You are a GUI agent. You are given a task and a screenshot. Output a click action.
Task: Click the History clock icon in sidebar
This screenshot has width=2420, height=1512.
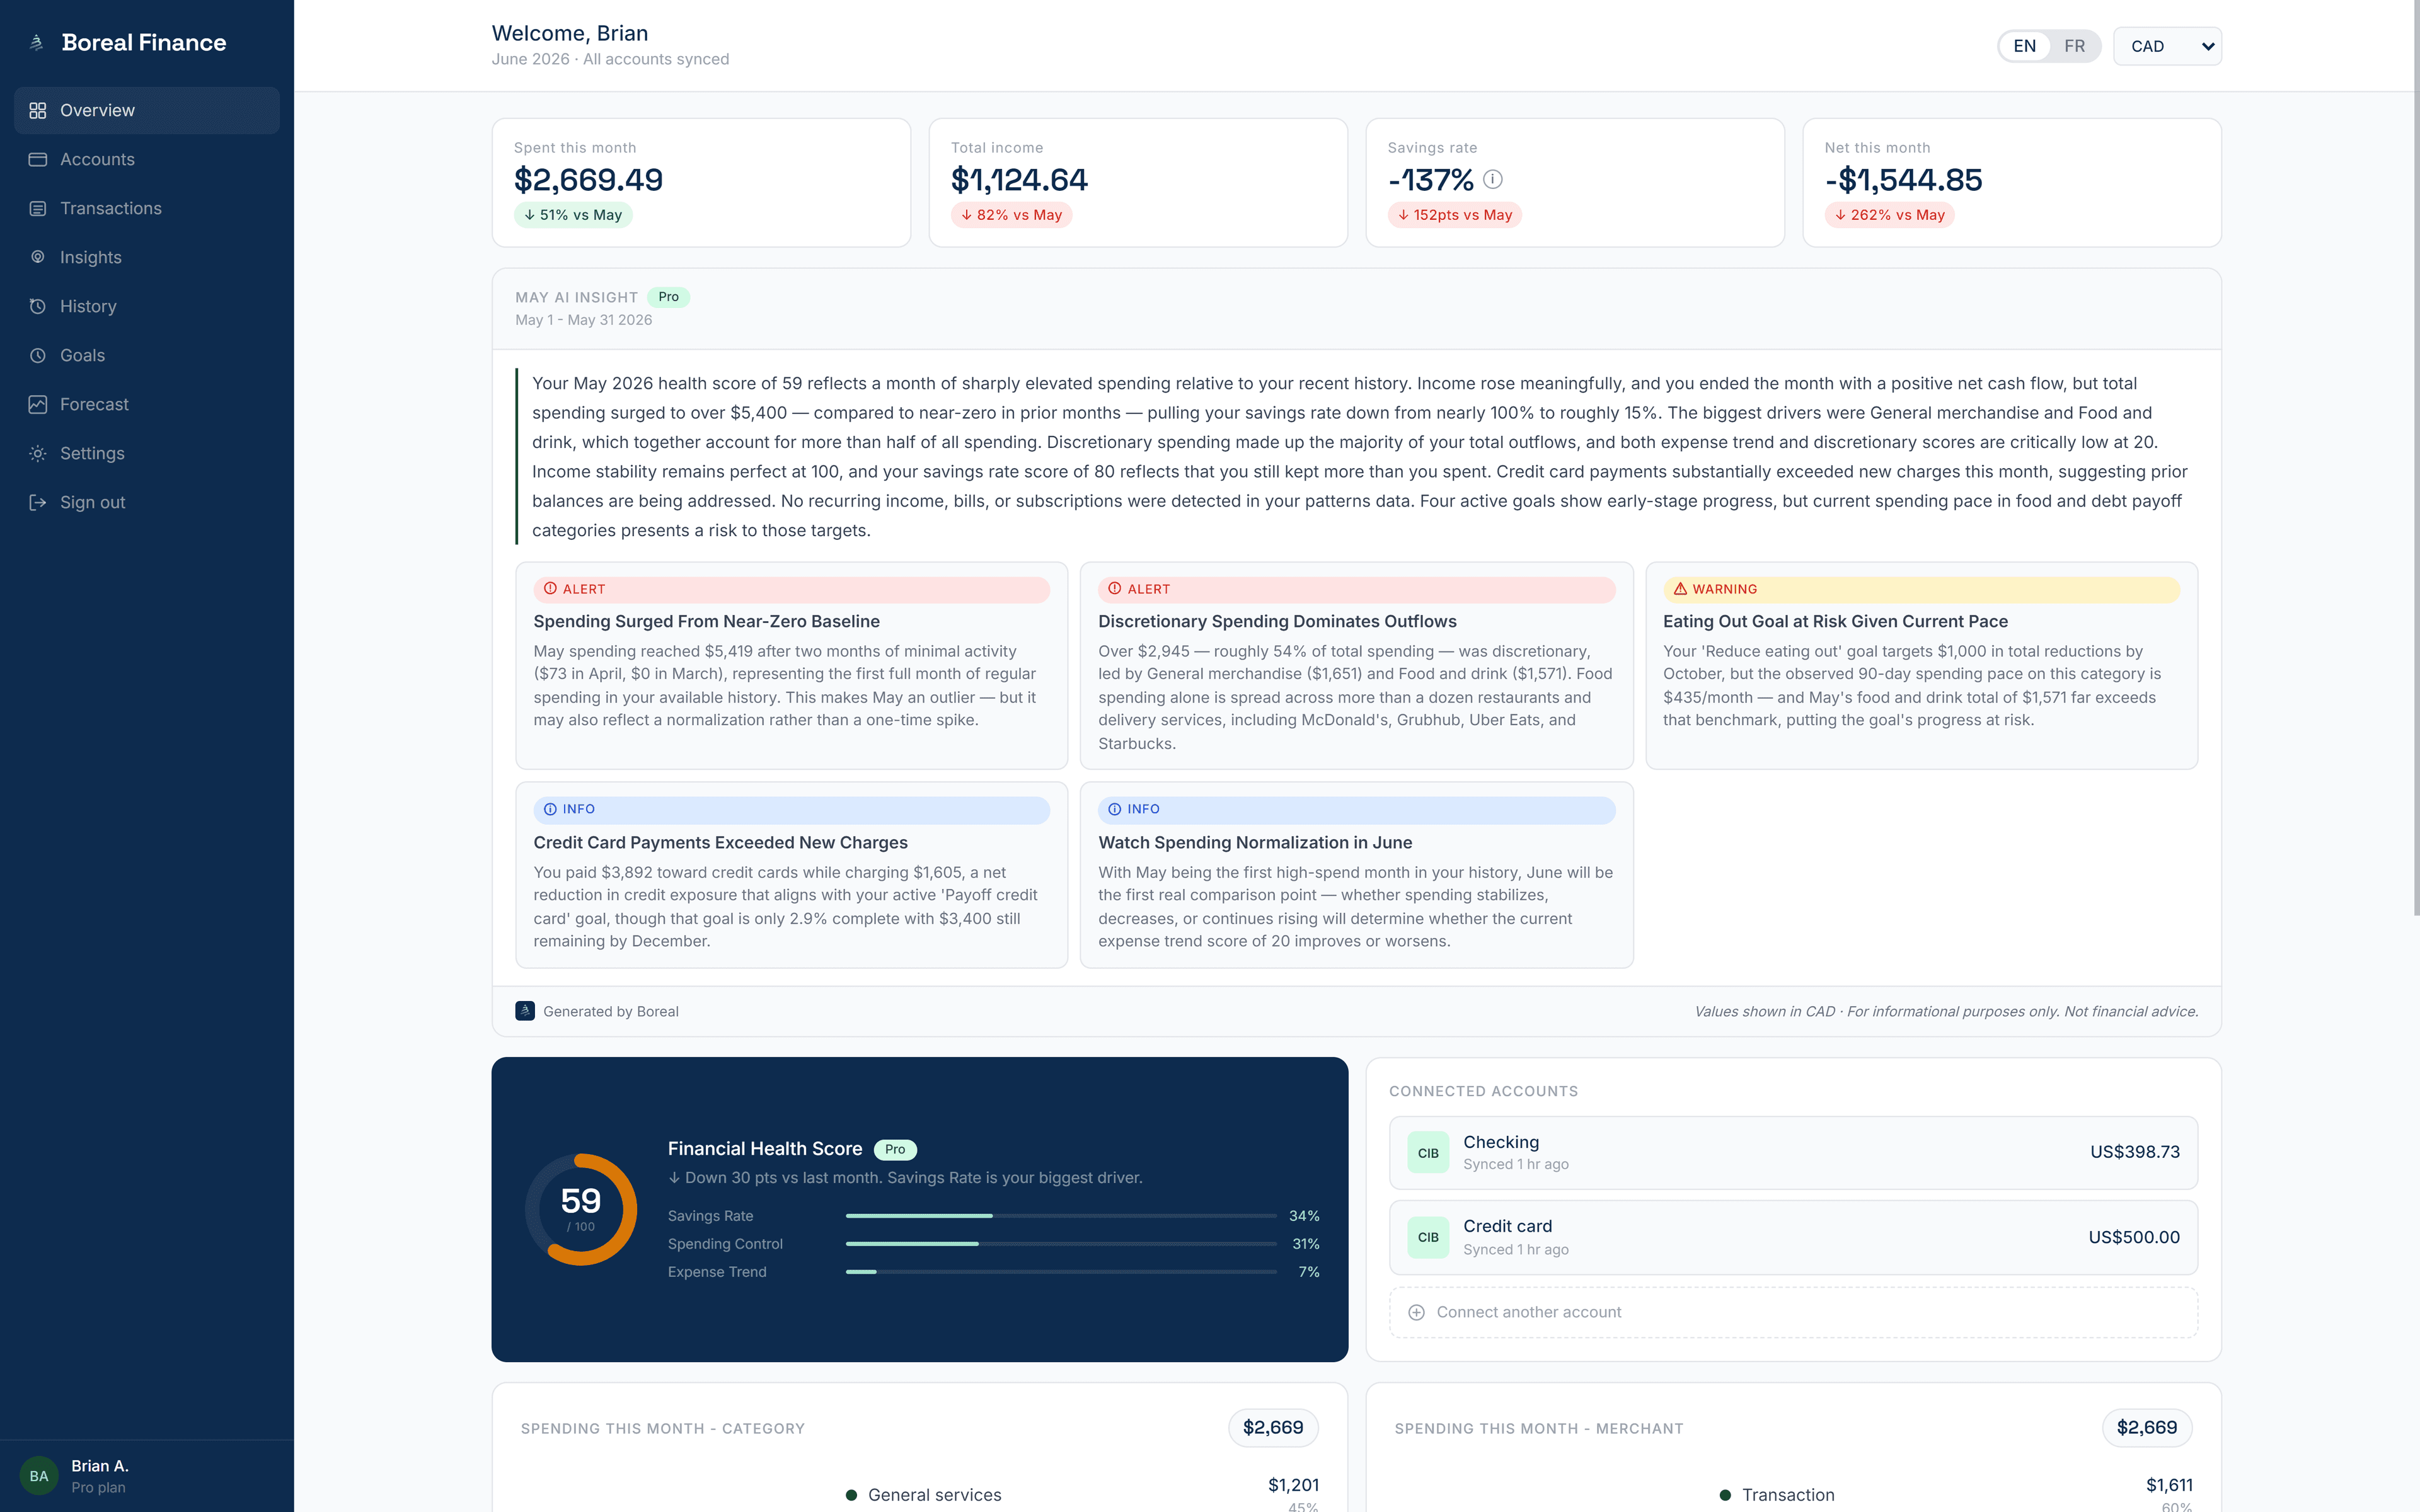(38, 306)
